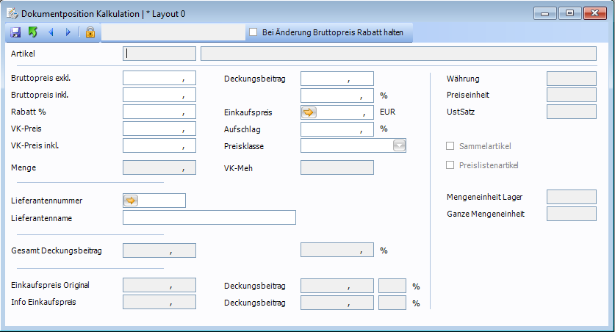Click the Deckungsbeitrag amount field at top
The height and width of the screenshot is (332, 615).
pyautogui.click(x=337, y=79)
